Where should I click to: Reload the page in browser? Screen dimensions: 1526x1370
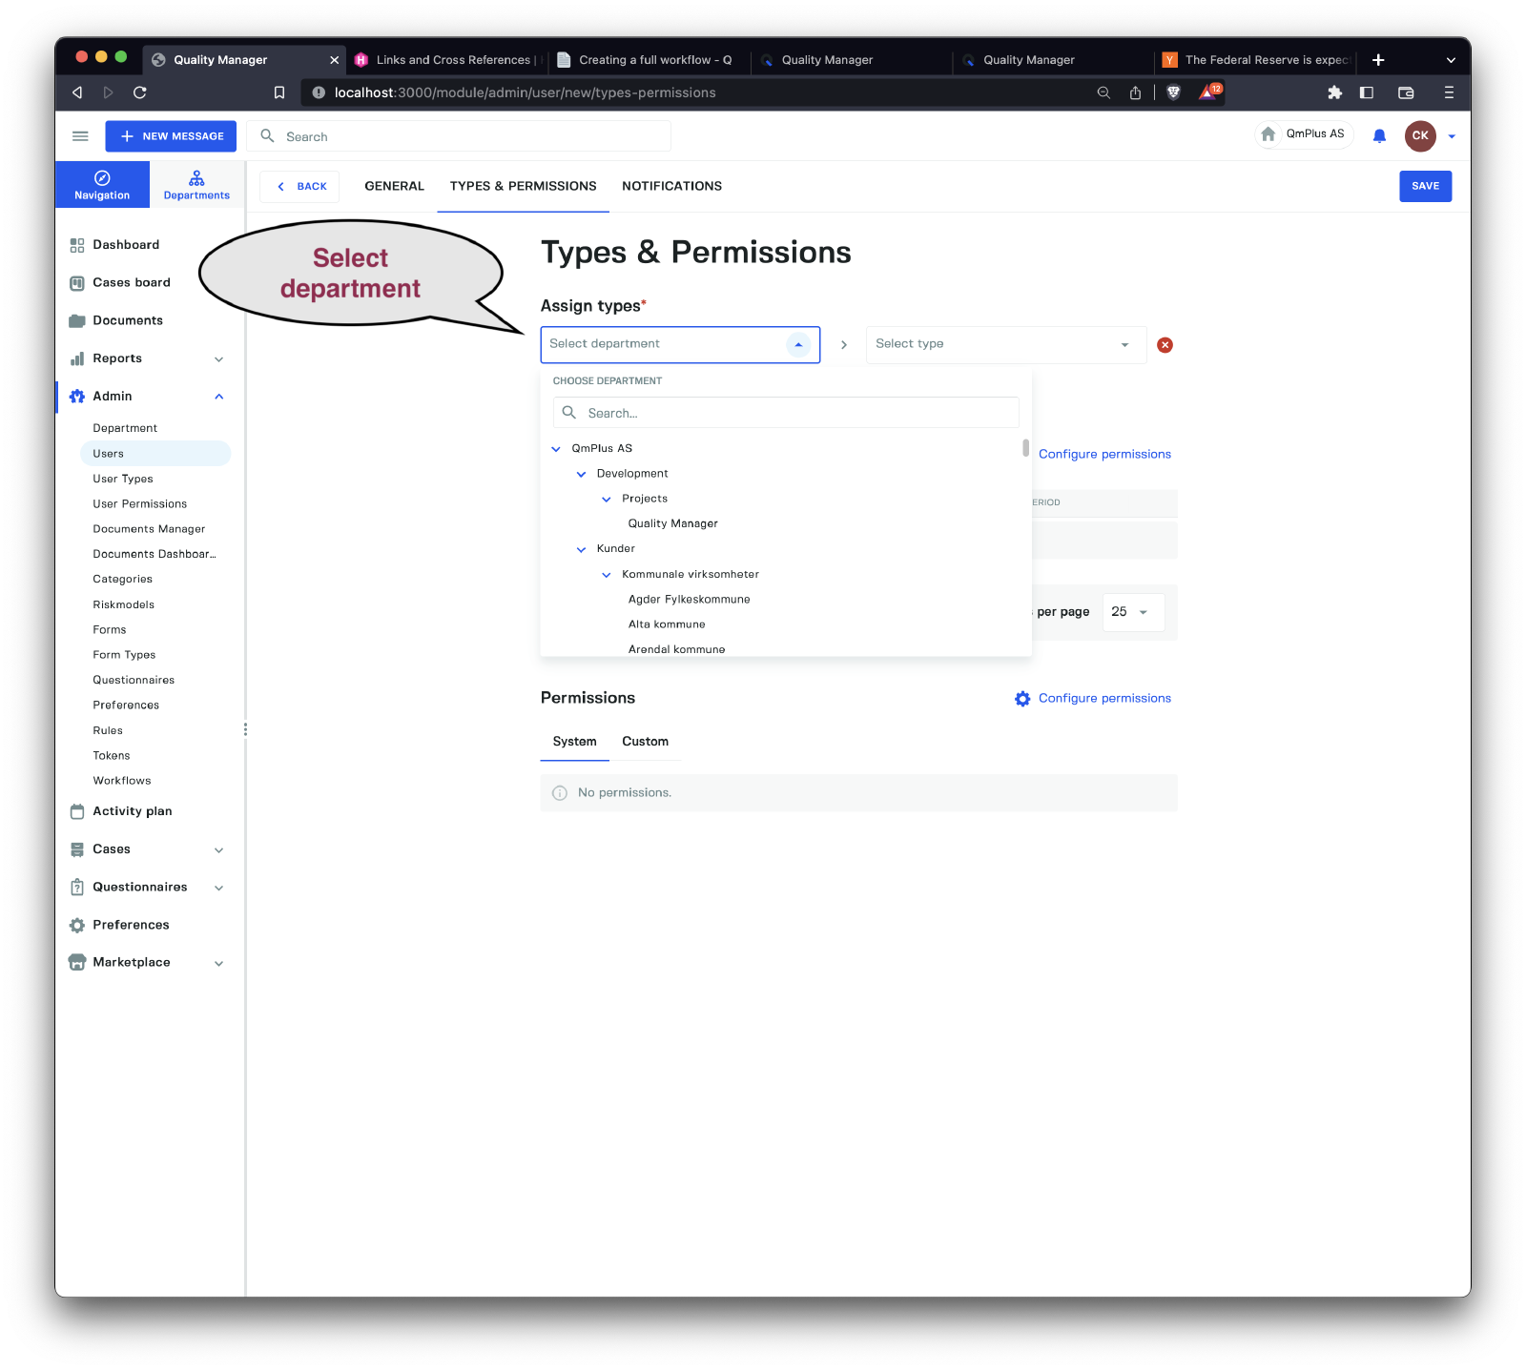[x=140, y=92]
